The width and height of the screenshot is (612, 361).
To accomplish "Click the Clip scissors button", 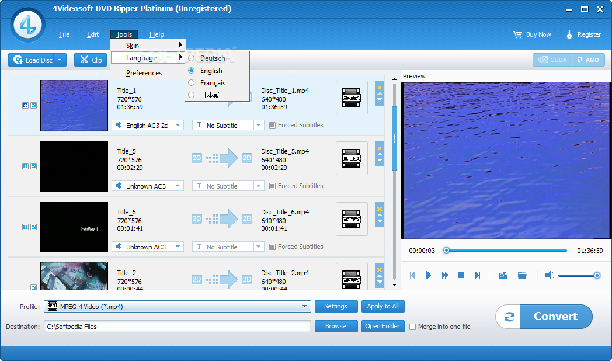I will [91, 60].
